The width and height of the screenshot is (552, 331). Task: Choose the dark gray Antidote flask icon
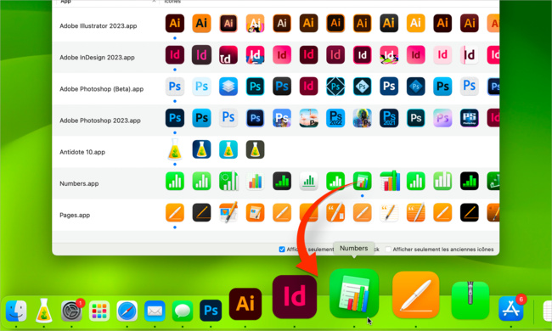[x=256, y=149]
